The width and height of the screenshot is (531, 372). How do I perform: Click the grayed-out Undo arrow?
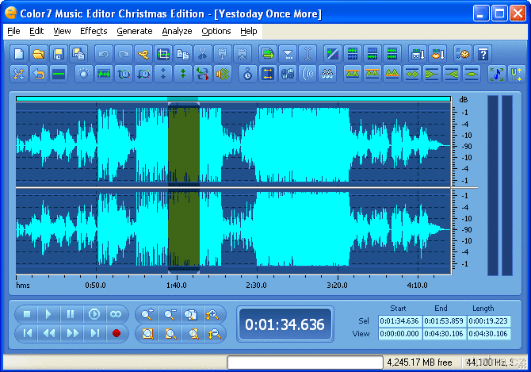(103, 54)
